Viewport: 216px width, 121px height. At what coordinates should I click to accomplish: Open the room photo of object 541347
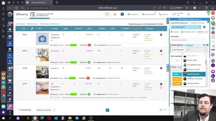[x=42, y=88]
